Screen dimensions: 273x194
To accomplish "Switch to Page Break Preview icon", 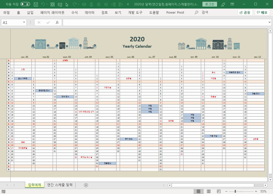I will coord(219,191).
